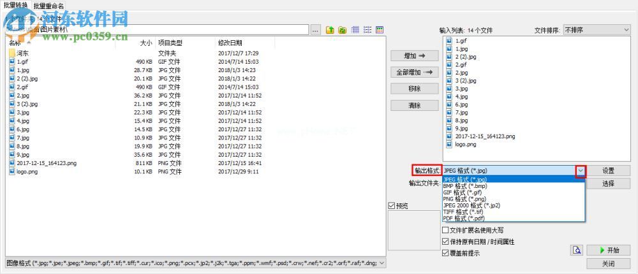This screenshot has width=638, height=274.
Task: Click the 清除 clear button
Action: click(x=415, y=105)
